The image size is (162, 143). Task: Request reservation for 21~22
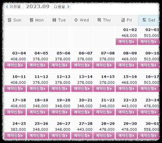[x=104, y=112]
